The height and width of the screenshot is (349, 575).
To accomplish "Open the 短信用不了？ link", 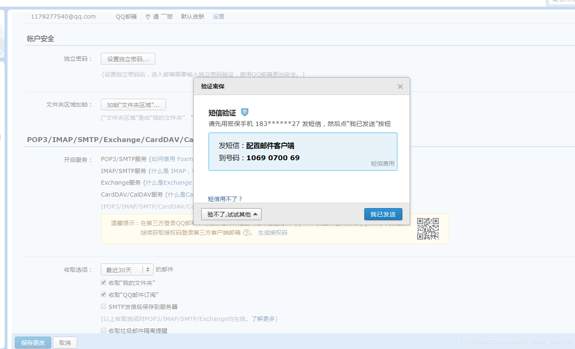I will pos(225,199).
